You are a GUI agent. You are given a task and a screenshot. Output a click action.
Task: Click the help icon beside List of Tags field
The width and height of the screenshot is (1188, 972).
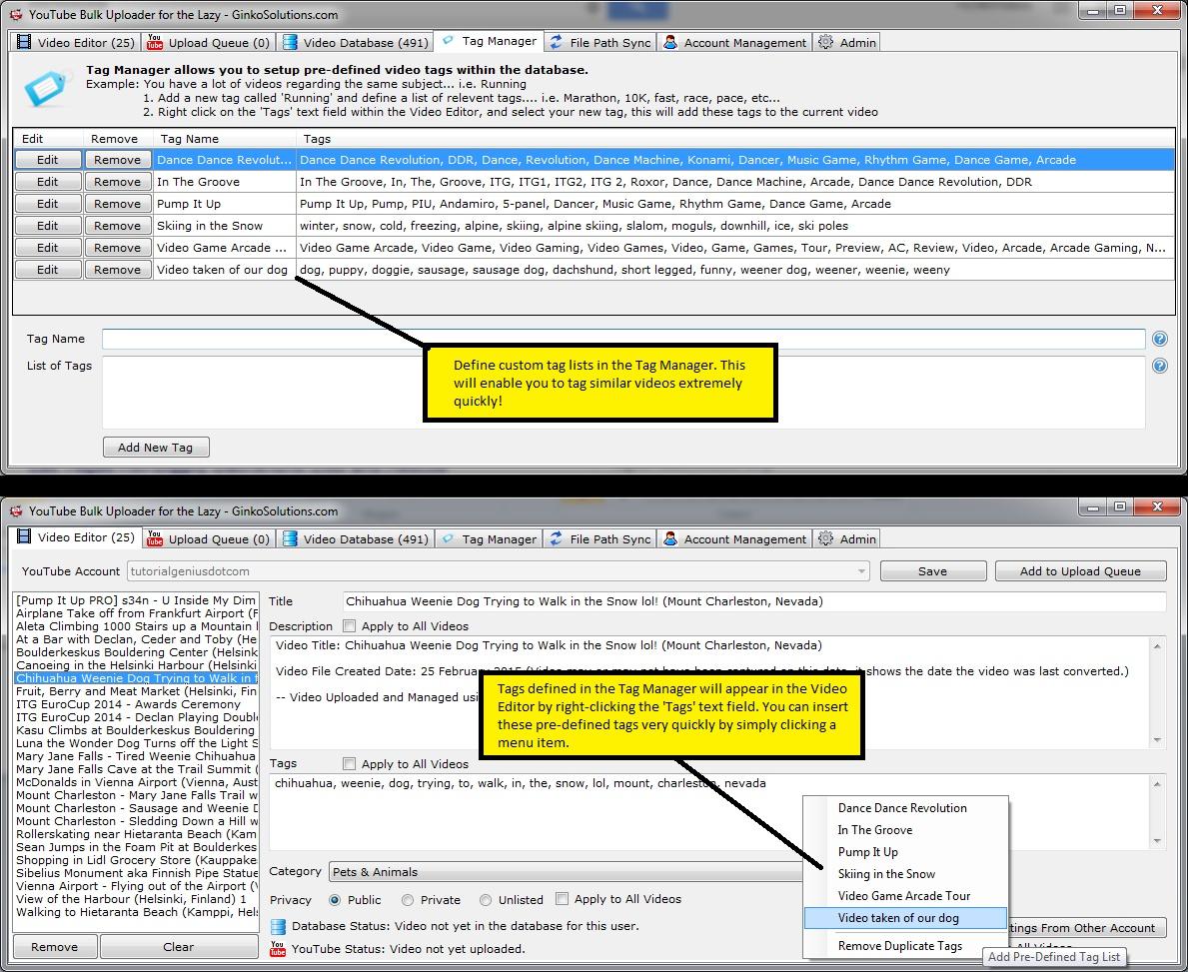[1159, 366]
